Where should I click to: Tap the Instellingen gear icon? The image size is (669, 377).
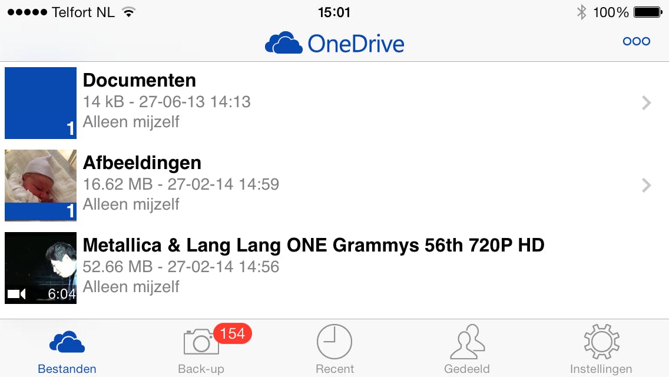coord(601,342)
